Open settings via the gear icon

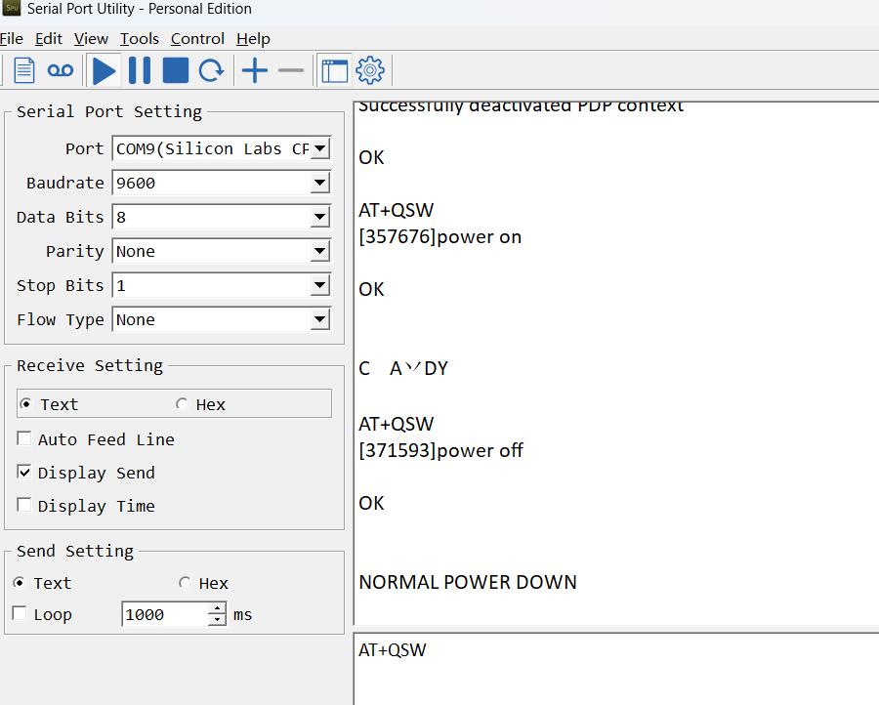click(370, 70)
